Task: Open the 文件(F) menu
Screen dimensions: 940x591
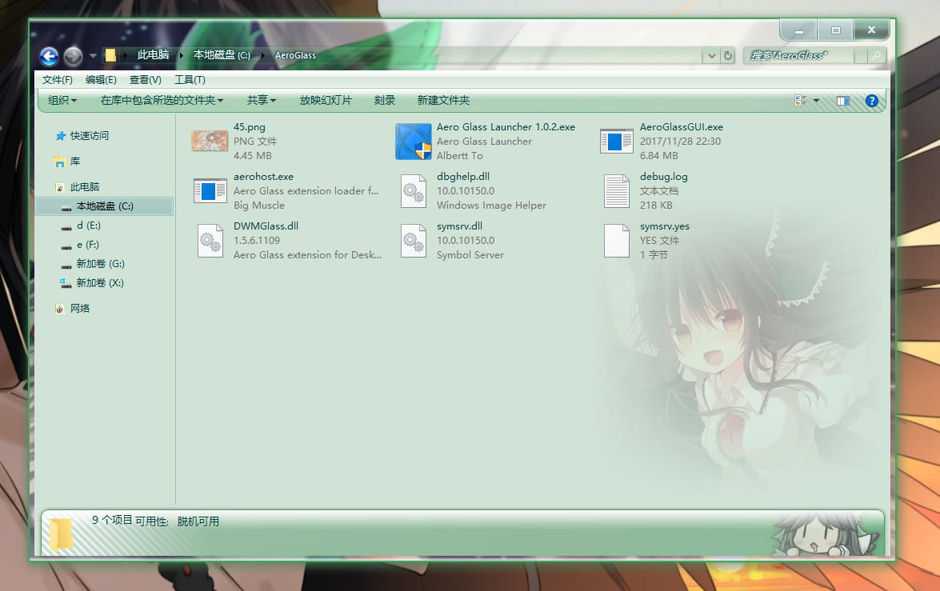Action: (x=58, y=80)
